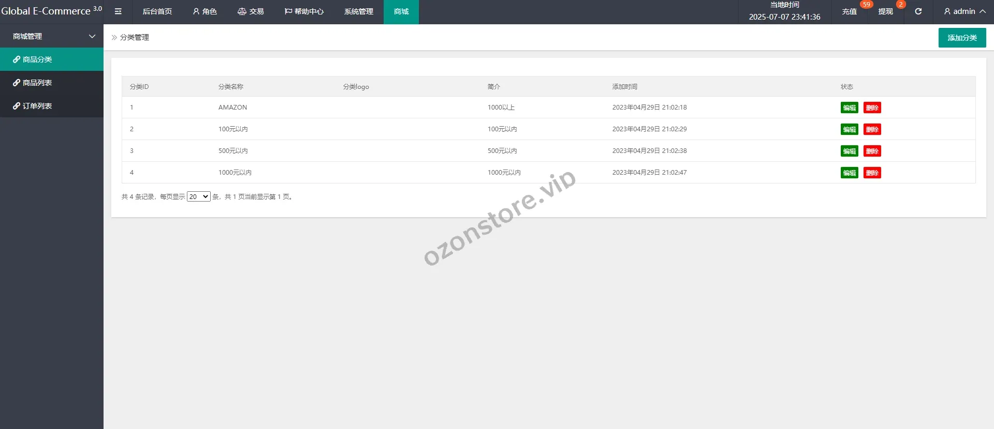Screen dimensions: 994x429
Task: Delete the 100元以内 category
Action: point(872,129)
